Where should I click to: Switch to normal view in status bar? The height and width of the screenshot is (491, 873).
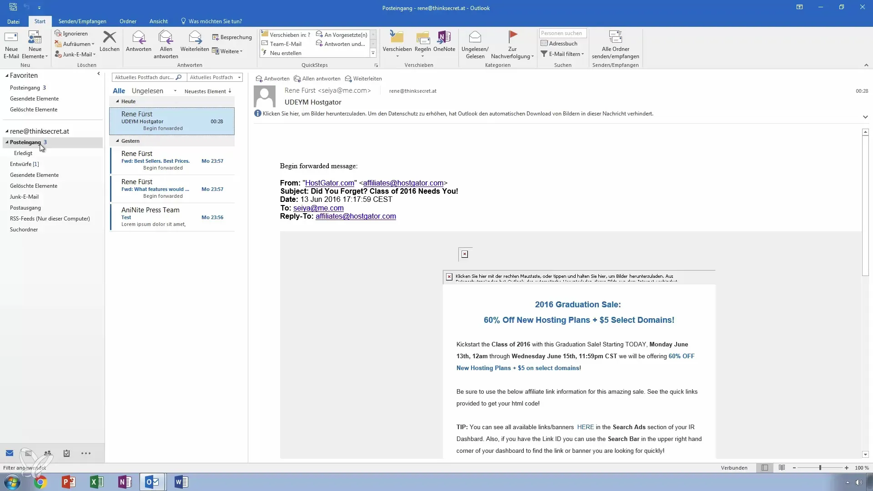pyautogui.click(x=765, y=468)
